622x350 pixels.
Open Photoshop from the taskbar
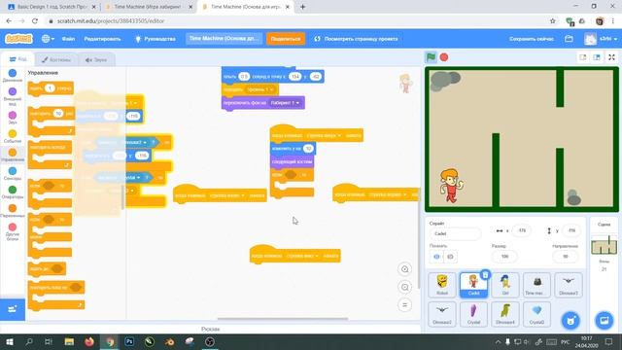129,341
